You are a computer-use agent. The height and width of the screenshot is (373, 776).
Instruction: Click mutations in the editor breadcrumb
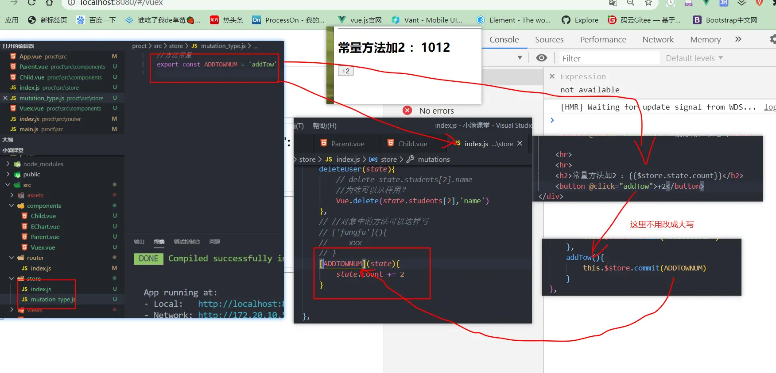pos(434,160)
